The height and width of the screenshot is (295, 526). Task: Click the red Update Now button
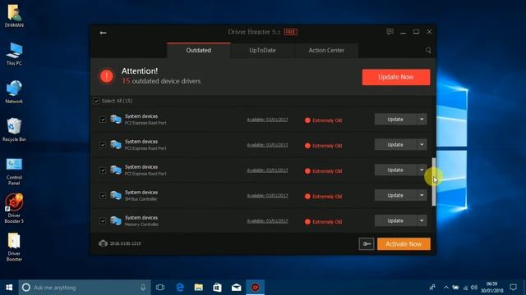[x=396, y=77]
